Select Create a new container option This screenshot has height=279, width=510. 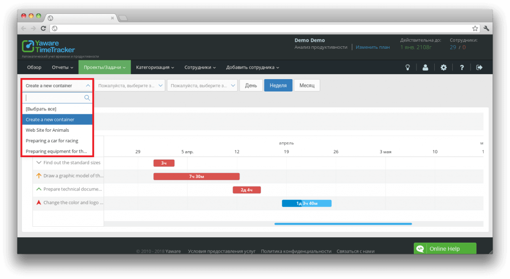click(57, 119)
